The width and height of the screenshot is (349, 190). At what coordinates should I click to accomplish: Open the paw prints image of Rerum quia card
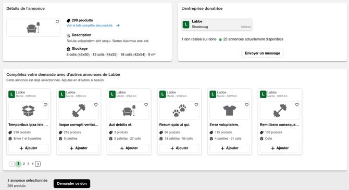[179, 111]
